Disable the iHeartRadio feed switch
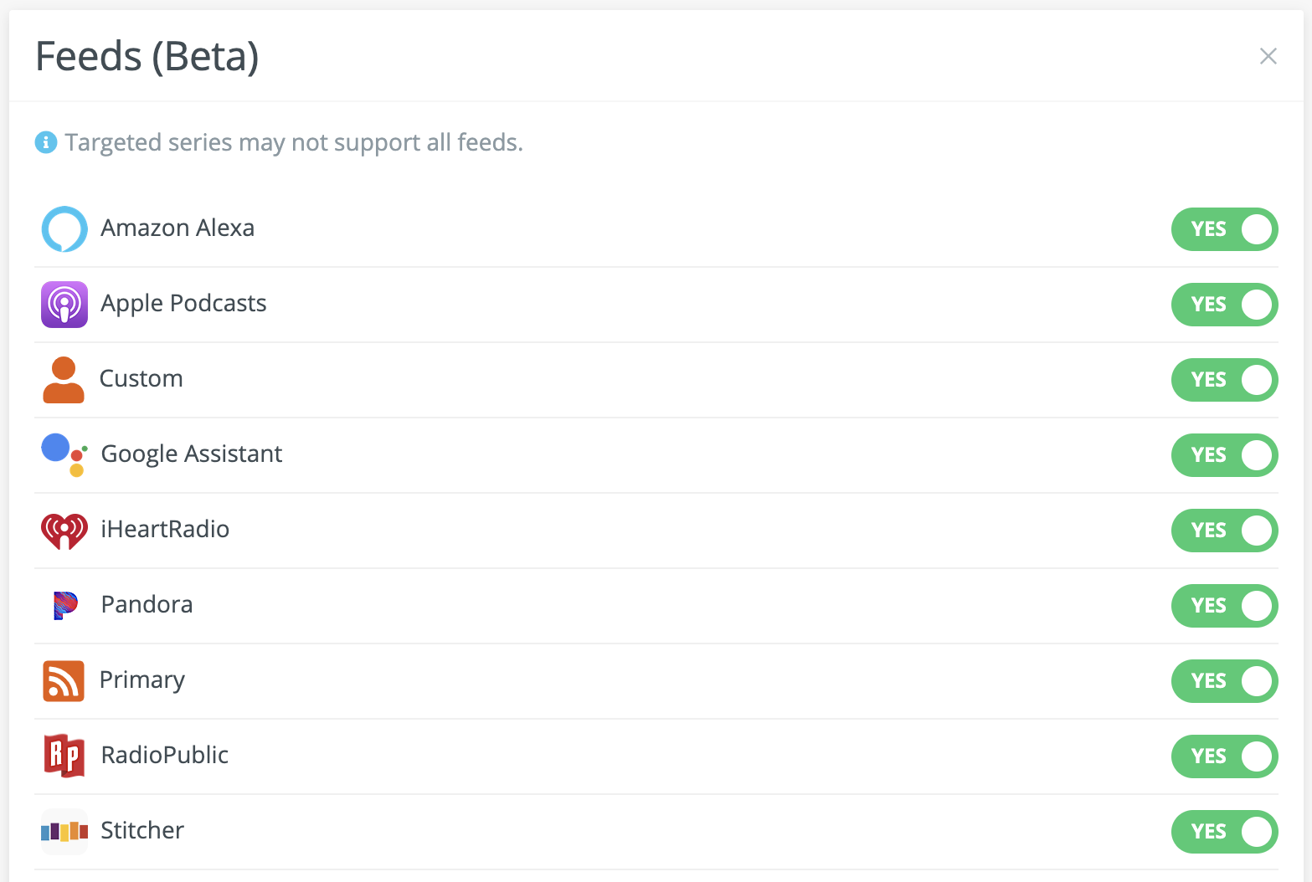 pyautogui.click(x=1224, y=531)
